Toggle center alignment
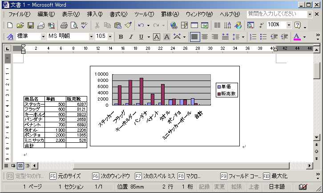This screenshot has height=193, width=323. [x=205, y=37]
